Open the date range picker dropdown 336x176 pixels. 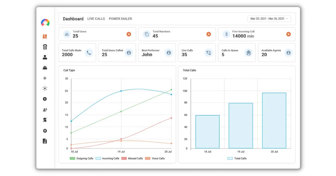tap(269, 18)
